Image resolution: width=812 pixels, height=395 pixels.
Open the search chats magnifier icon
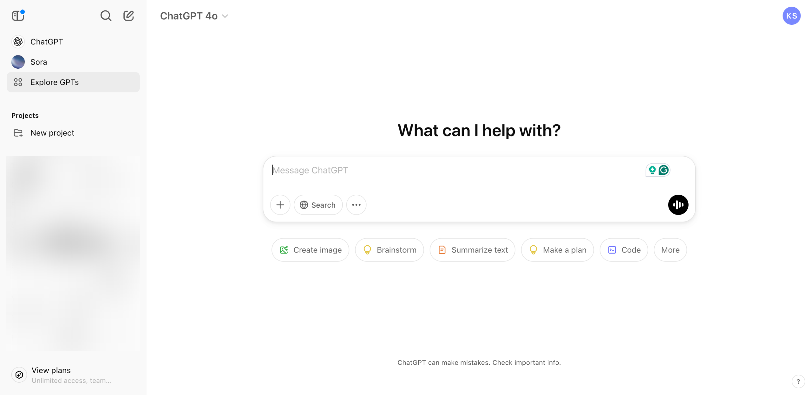106,16
